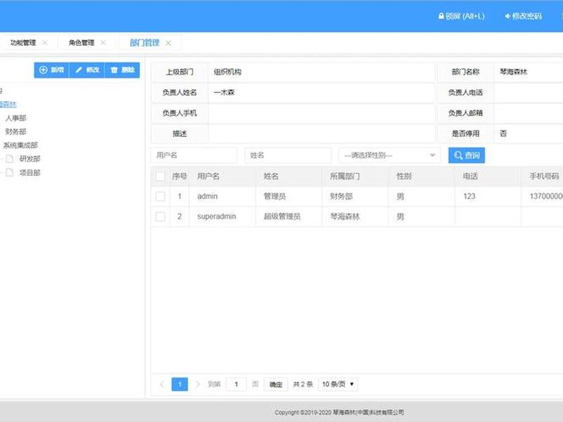Select 研发部 in the department tree
Viewport: 563px width, 422px height.
30,159
